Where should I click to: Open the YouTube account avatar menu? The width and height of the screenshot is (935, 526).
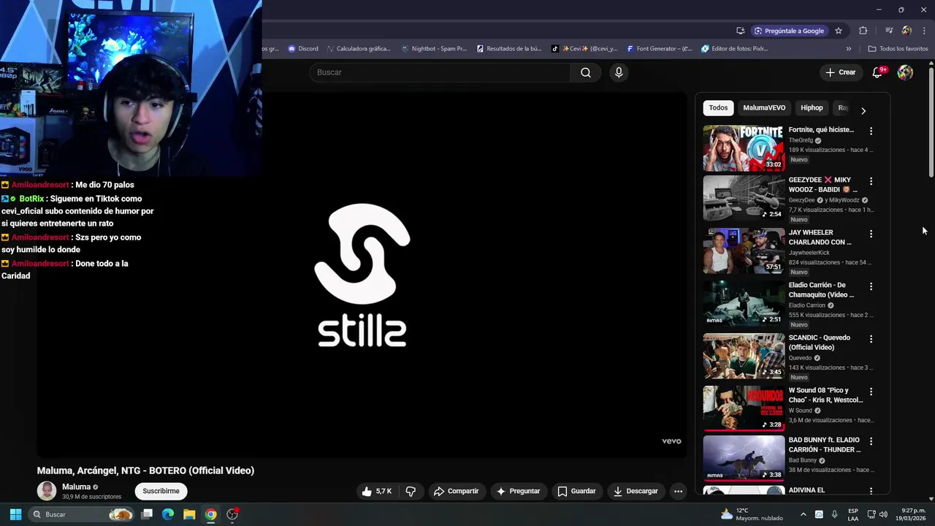(x=905, y=72)
